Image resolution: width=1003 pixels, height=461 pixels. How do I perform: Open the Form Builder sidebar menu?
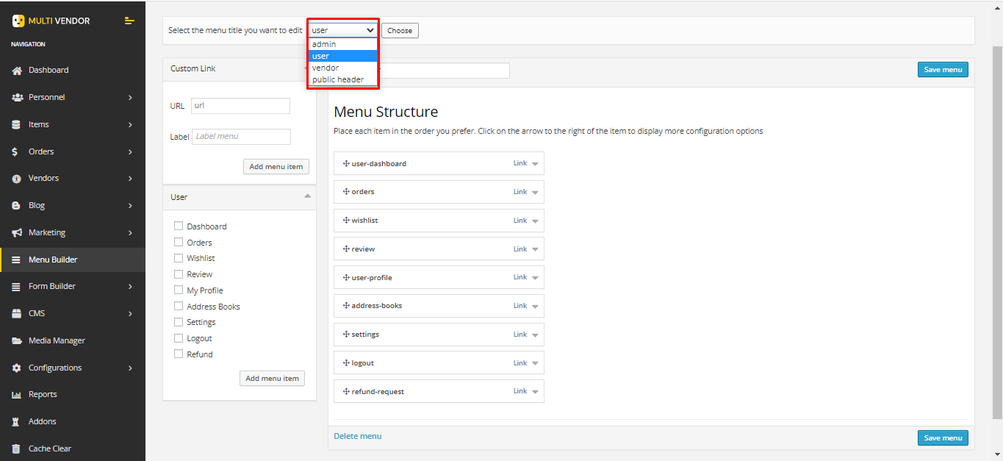point(72,287)
